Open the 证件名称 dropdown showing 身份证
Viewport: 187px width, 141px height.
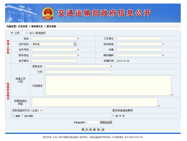coord(54,44)
